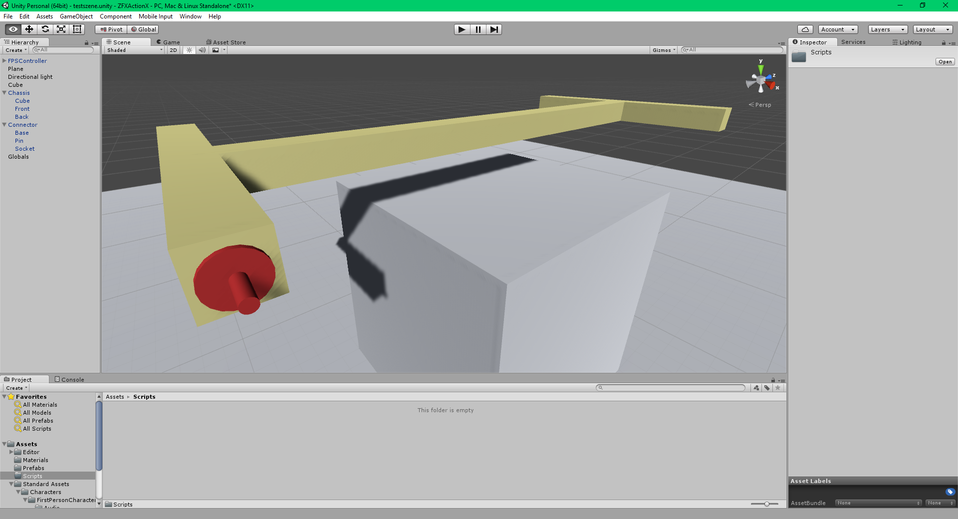This screenshot has width=958, height=519.
Task: Click the Step frame button
Action: click(x=493, y=29)
